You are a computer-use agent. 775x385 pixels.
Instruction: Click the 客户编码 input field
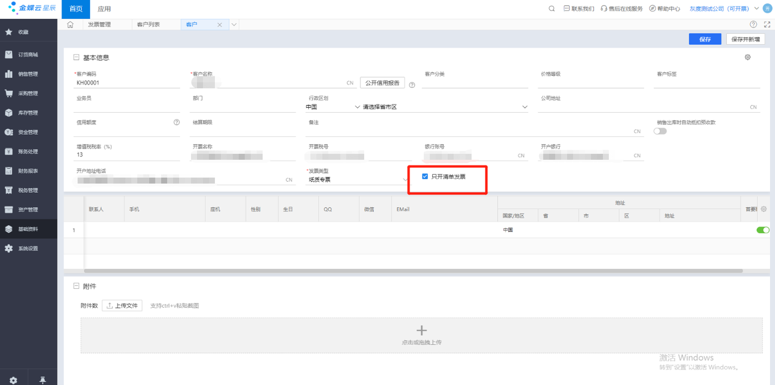(127, 83)
